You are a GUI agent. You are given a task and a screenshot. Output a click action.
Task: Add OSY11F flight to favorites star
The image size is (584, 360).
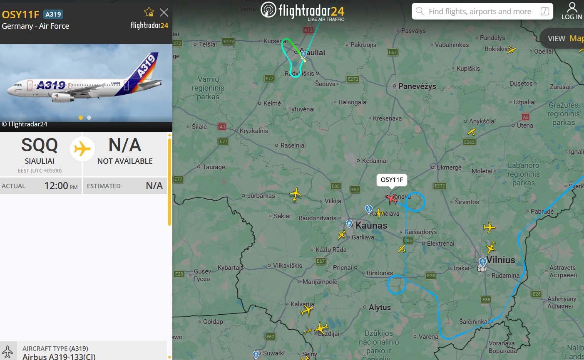pyautogui.click(x=149, y=12)
